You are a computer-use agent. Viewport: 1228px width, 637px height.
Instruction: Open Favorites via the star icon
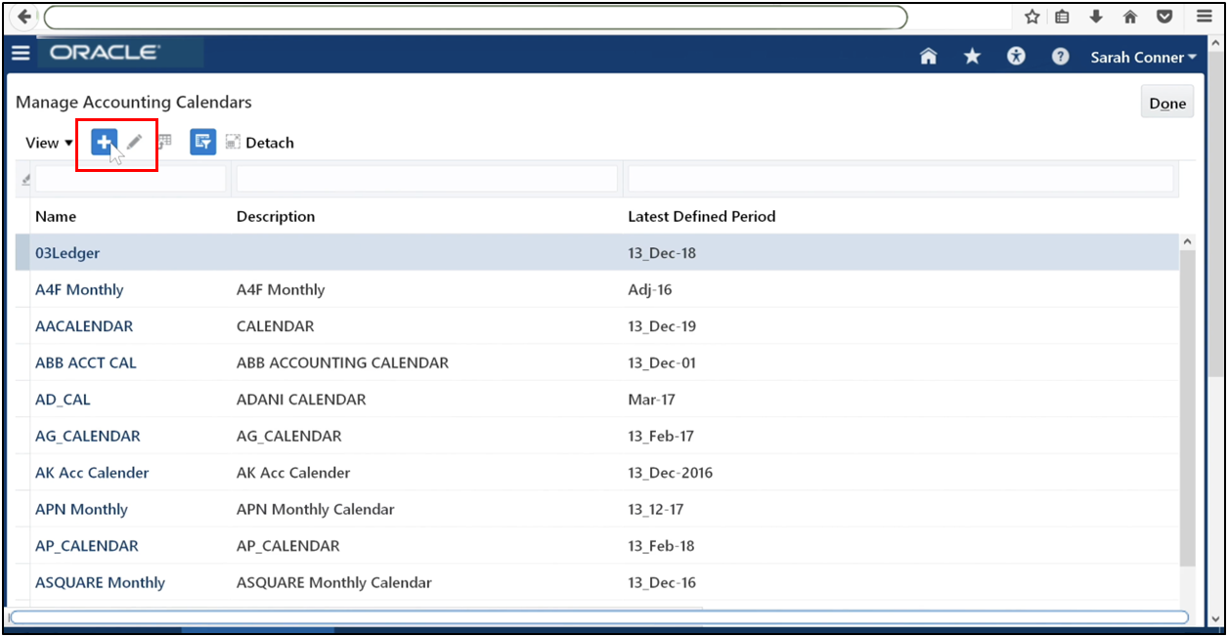click(972, 57)
